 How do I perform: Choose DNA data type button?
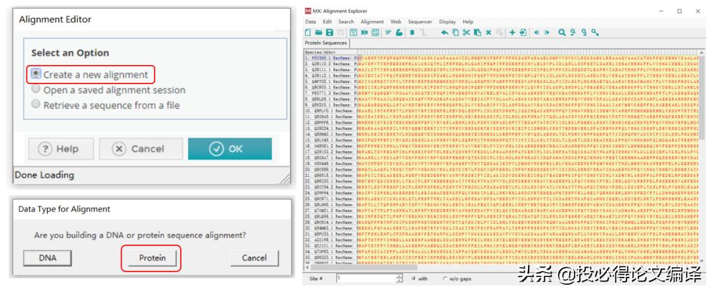pos(47,258)
